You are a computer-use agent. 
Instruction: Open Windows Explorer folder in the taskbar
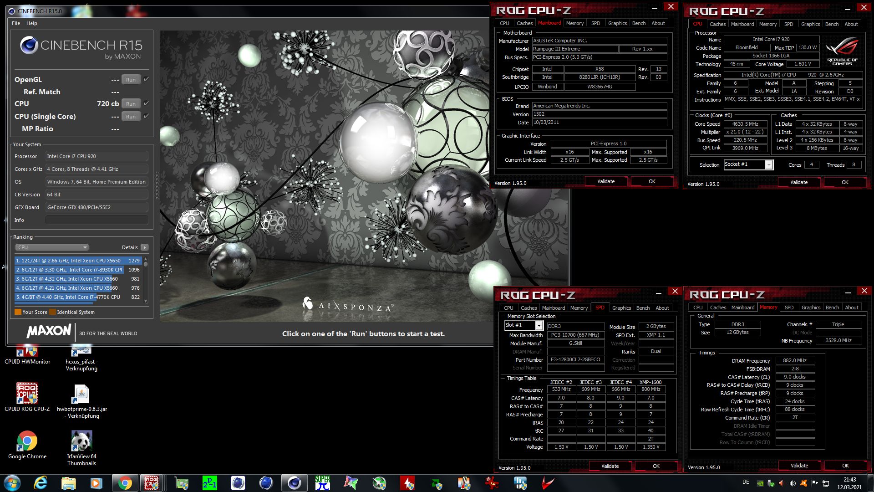click(68, 483)
